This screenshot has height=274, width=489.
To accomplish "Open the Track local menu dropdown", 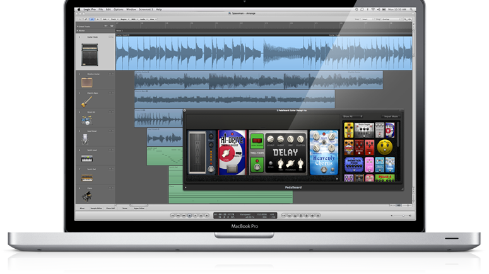I will coord(114,19).
